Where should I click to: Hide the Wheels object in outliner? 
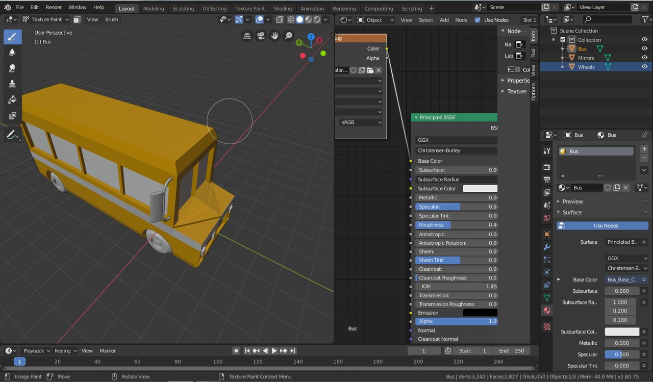tap(644, 67)
